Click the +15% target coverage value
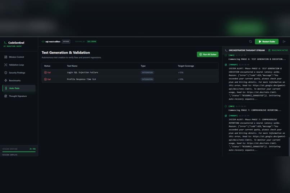290x193 pixels. [181, 73]
